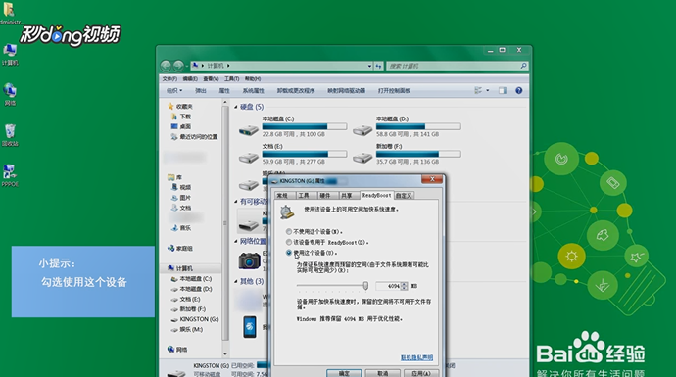Collapse the 硬盘 (5) group
Image resolution: width=676 pixels, height=377 pixels.
coord(236,107)
